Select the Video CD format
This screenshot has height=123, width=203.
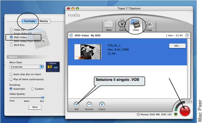click(11, 30)
